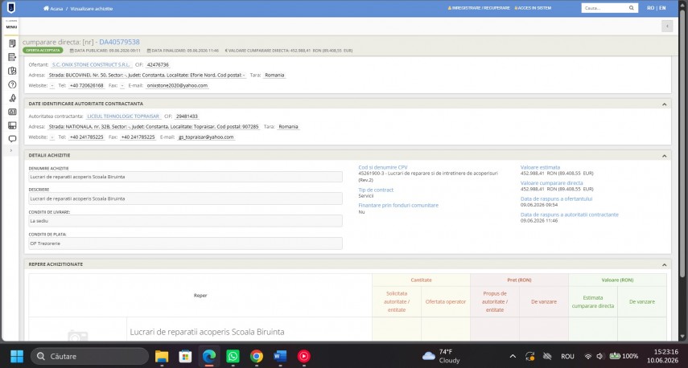Open S.C. ONIX STONE CONSTRUCT S.R.L. link
This screenshot has height=368, width=688.
[x=91, y=64]
